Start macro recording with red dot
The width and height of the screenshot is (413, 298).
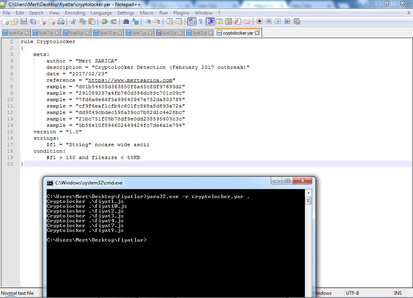259,22
